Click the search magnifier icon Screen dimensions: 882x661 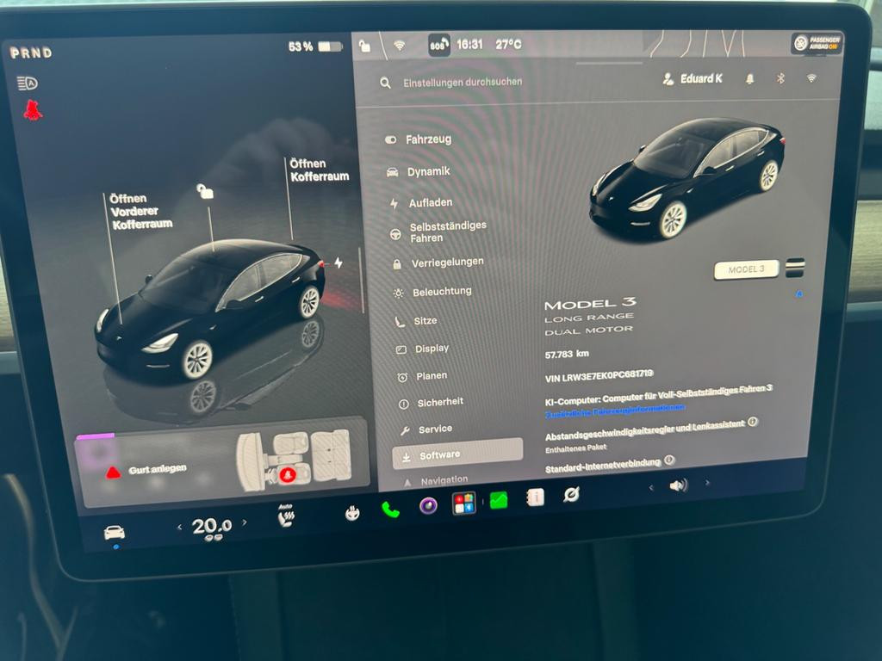(x=385, y=83)
